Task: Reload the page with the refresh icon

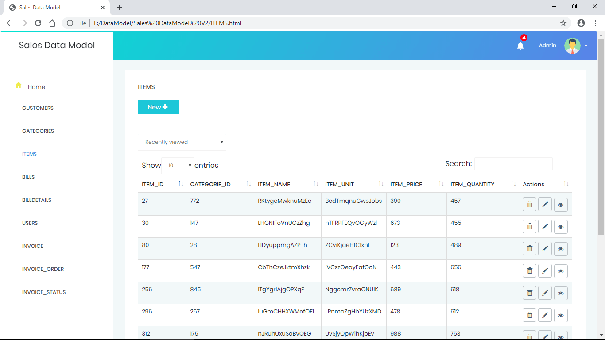Action: click(x=38, y=23)
